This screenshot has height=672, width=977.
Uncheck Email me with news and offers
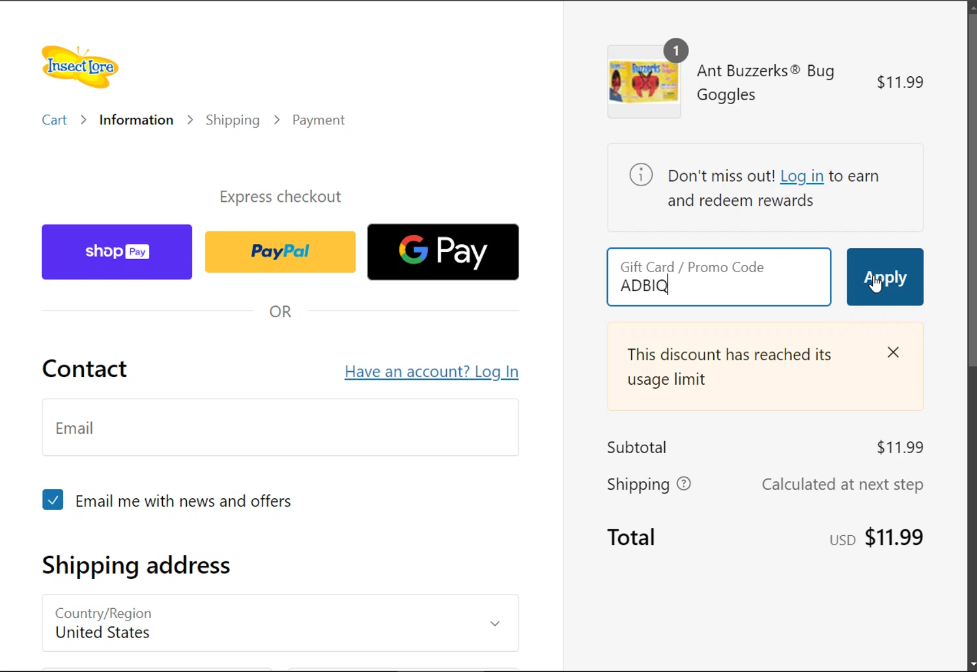[x=53, y=500]
